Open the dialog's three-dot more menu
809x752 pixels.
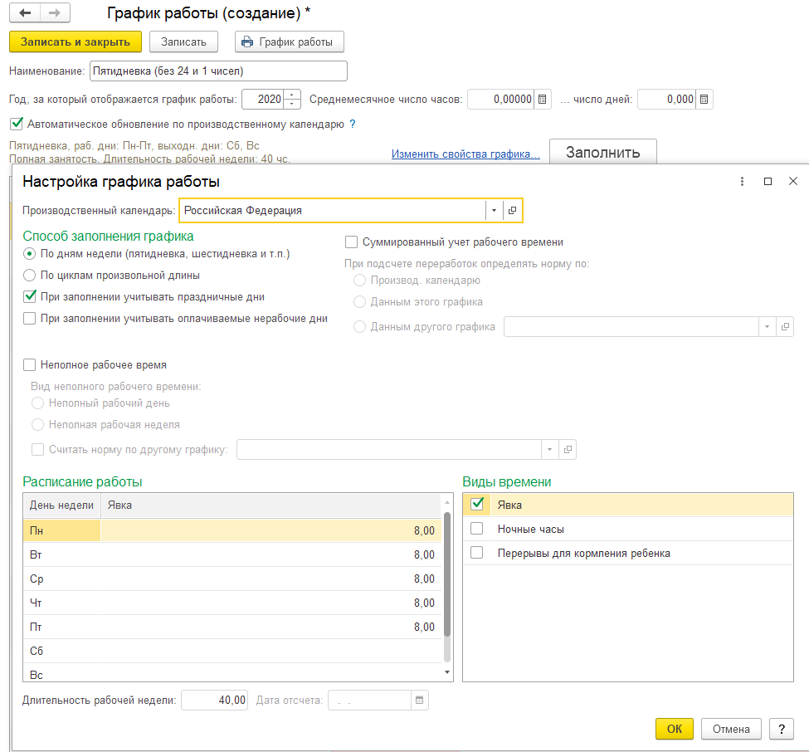740,181
